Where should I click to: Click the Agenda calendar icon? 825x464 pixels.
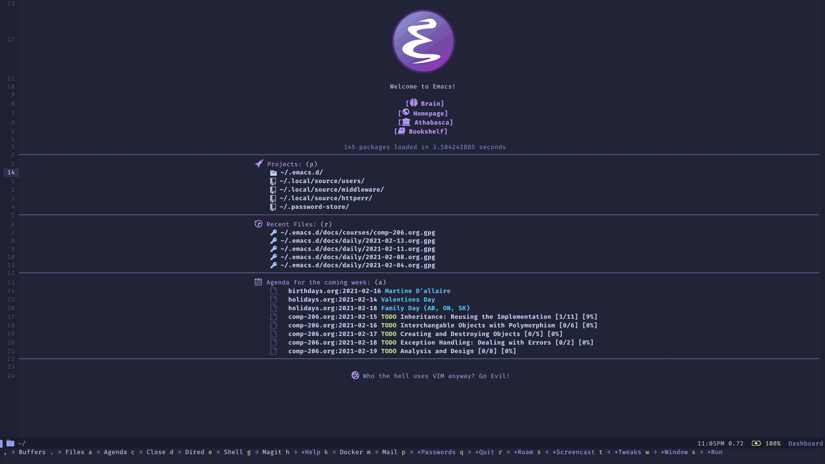(x=258, y=281)
